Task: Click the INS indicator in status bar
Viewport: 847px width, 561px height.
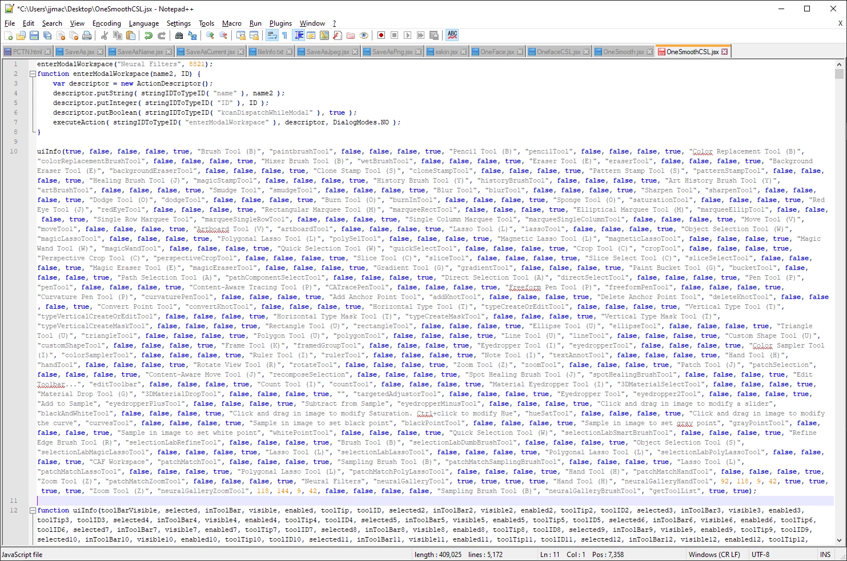Action: 825,555
